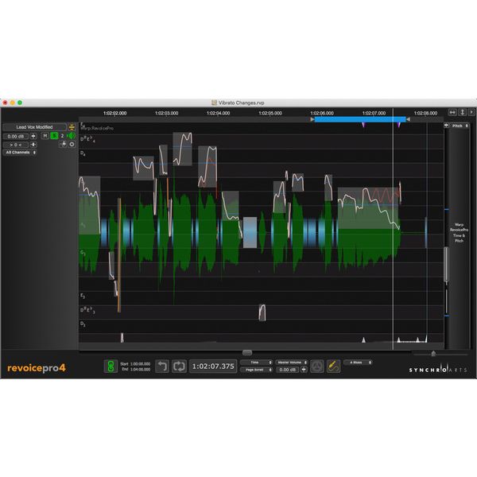Click the 1:02:06.000 ruler label
The width and height of the screenshot is (477, 477).
[x=322, y=113]
